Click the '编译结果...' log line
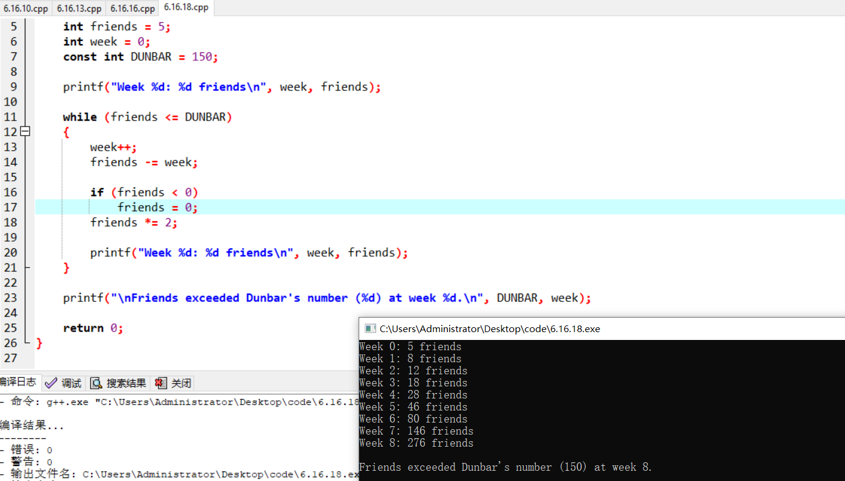This screenshot has width=845, height=481. click(32, 426)
